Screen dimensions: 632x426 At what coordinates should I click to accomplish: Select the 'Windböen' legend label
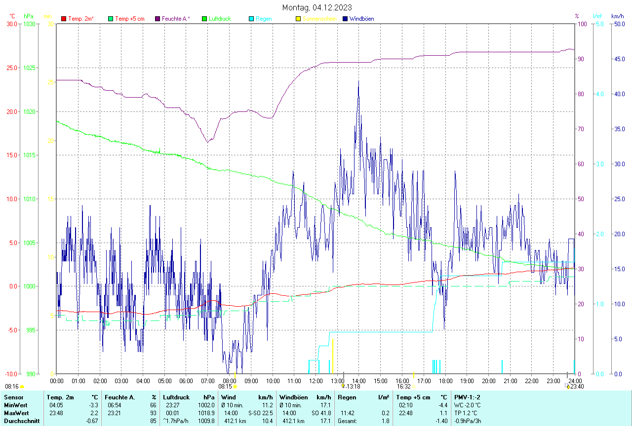pyautogui.click(x=361, y=19)
